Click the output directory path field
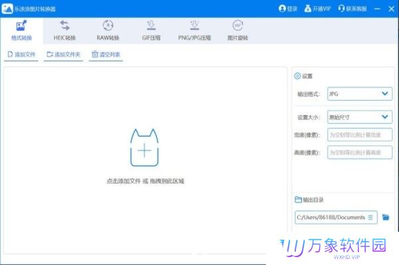399x265 pixels. click(x=336, y=217)
